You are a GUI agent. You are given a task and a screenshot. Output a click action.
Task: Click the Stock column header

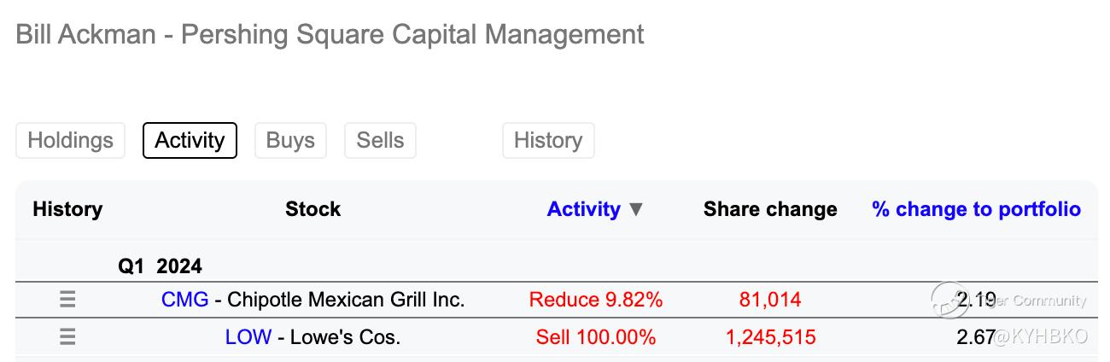313,210
